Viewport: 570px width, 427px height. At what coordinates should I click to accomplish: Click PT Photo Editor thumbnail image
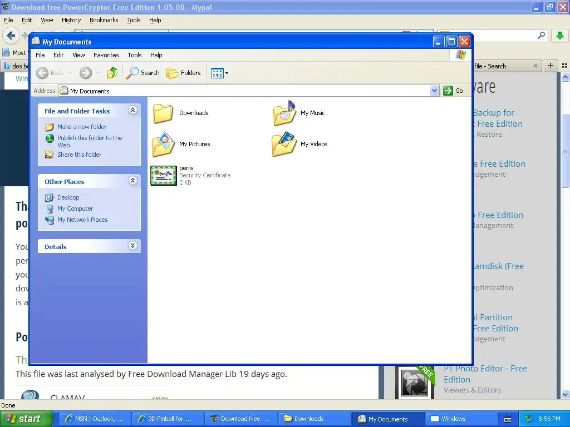click(415, 383)
